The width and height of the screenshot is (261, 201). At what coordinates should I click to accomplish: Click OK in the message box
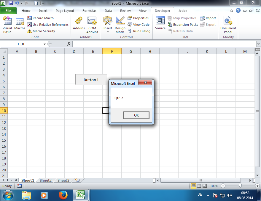coord(136,115)
